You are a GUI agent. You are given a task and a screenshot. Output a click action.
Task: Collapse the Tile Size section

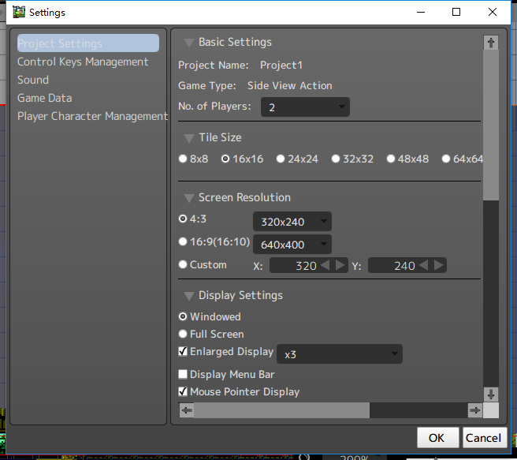pos(189,138)
